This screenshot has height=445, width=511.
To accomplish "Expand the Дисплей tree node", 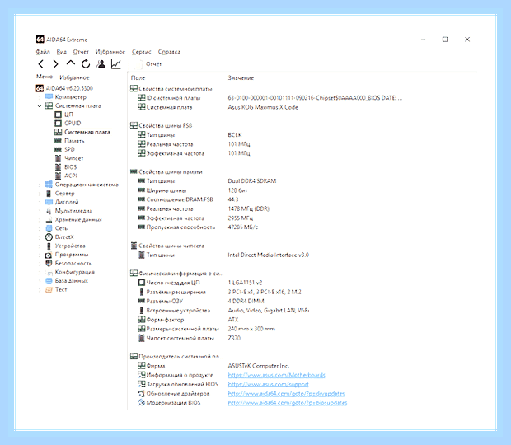I will pos(40,202).
